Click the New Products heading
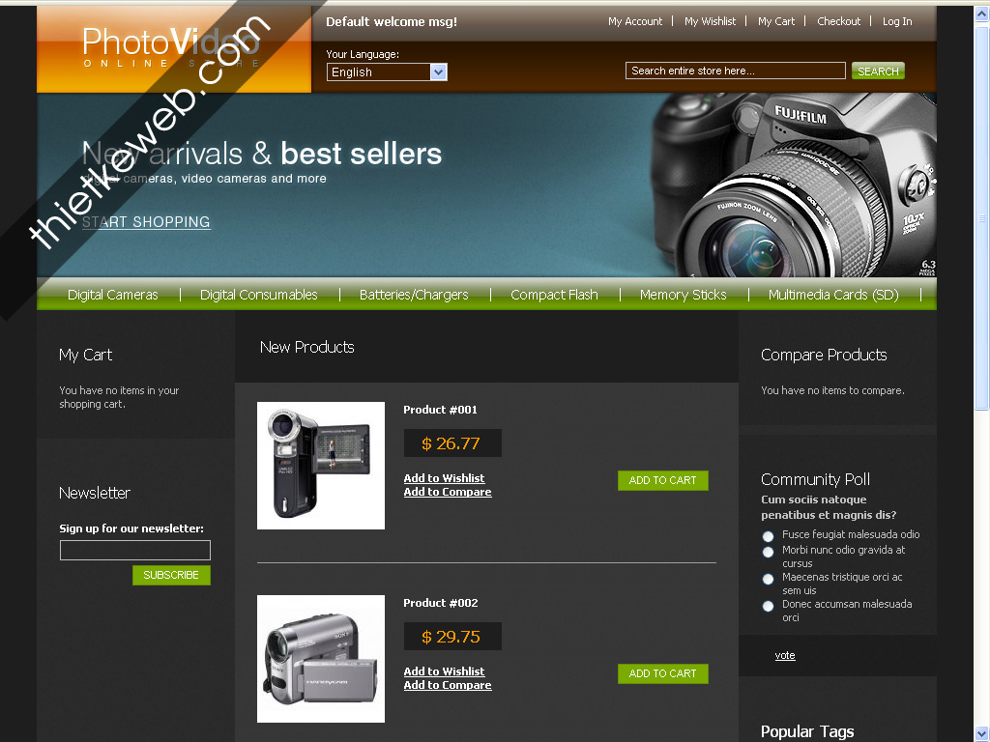Image resolution: width=990 pixels, height=742 pixels. [x=306, y=347]
